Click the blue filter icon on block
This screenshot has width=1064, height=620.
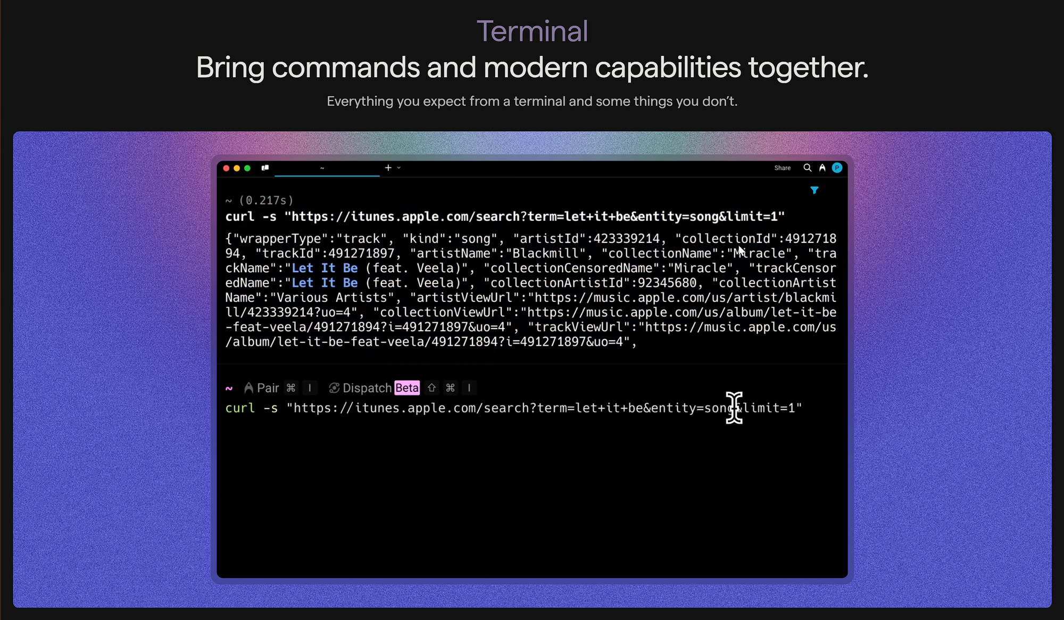(814, 190)
